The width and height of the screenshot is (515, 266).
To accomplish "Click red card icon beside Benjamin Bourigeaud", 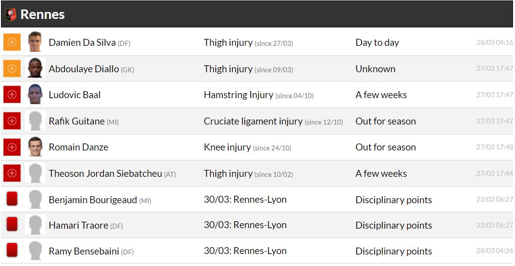I will tap(12, 199).
